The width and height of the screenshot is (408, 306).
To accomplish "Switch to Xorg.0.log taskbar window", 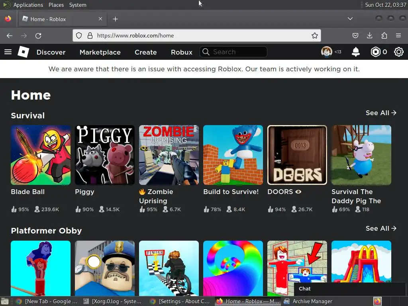I will coord(113,301).
